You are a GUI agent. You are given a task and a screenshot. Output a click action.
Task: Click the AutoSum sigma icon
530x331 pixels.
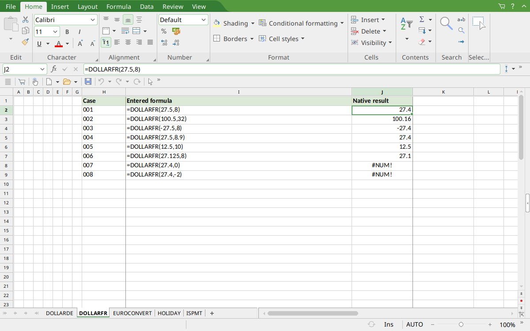click(422, 19)
